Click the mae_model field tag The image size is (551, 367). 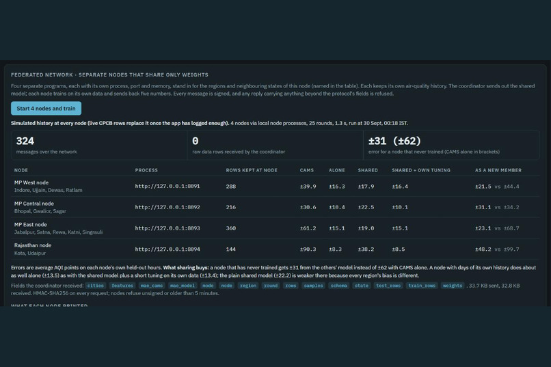(182, 286)
